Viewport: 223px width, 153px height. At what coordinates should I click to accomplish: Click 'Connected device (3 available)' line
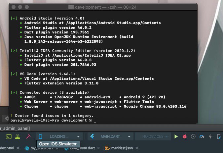click(x=54, y=92)
